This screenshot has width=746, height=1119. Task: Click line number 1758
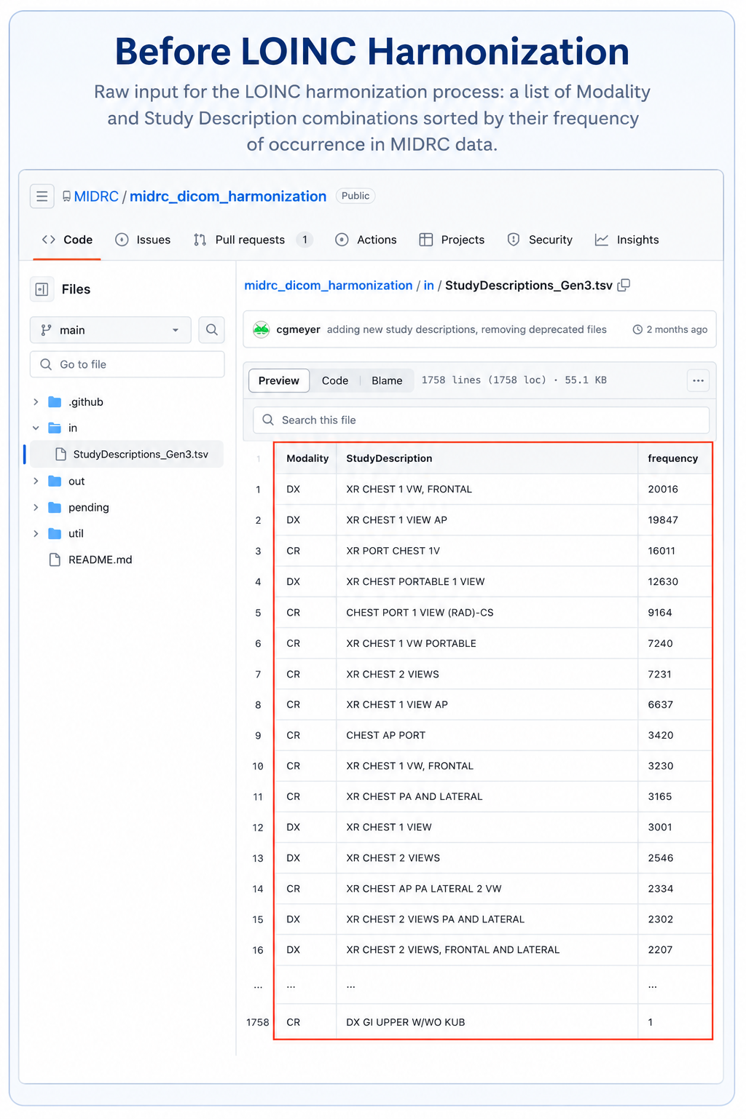click(258, 1023)
